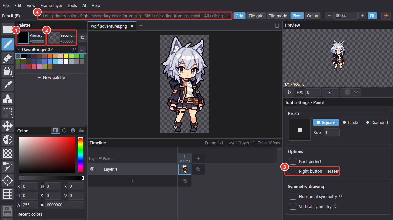Viewport: 393px width, 220px height.
Task: Select the Shapes tool
Action: point(8,99)
